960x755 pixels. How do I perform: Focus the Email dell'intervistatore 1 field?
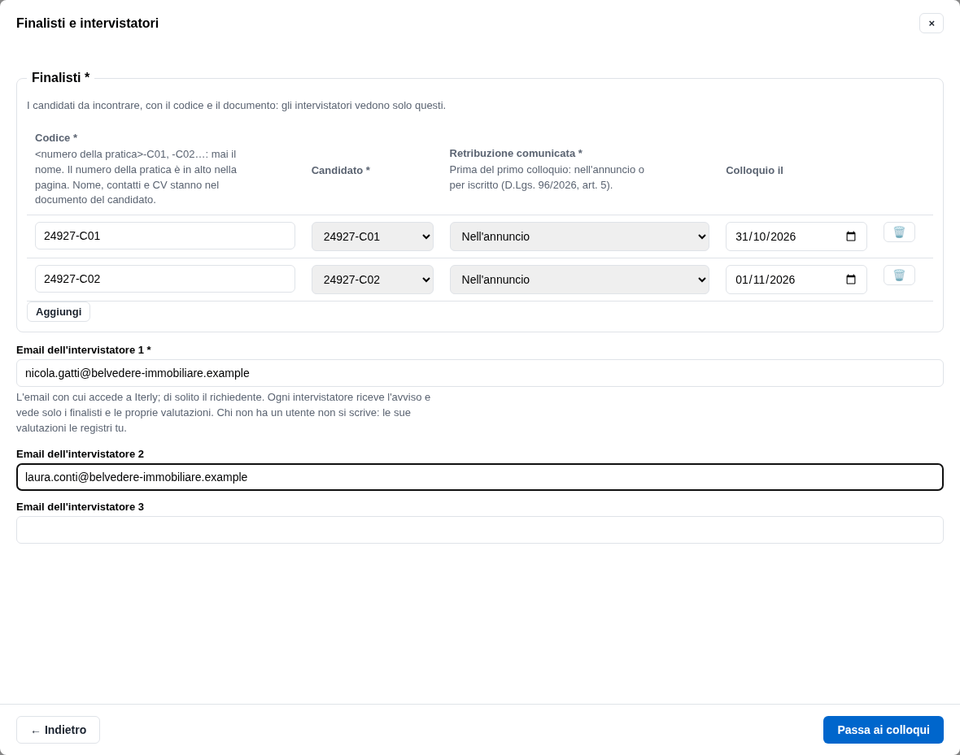pos(480,373)
